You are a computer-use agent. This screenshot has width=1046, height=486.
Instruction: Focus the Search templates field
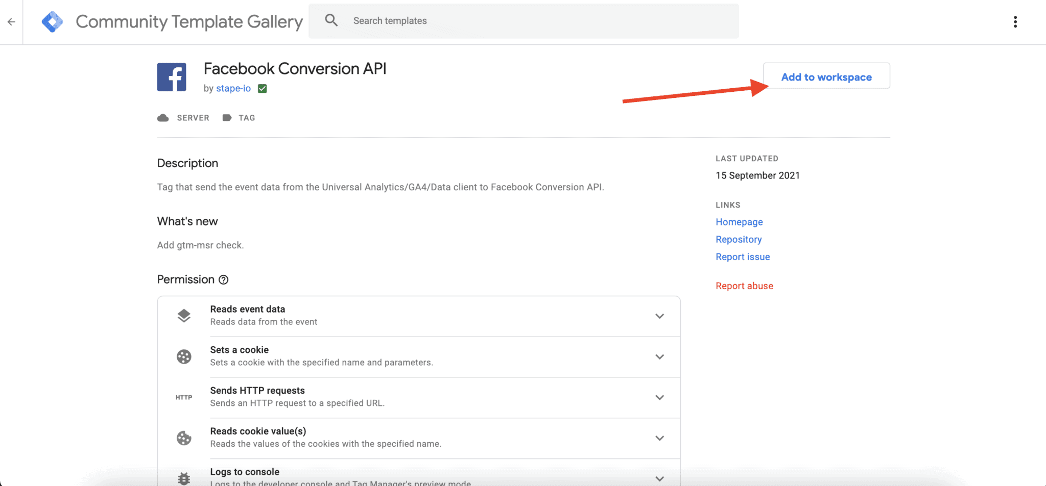[x=524, y=21]
